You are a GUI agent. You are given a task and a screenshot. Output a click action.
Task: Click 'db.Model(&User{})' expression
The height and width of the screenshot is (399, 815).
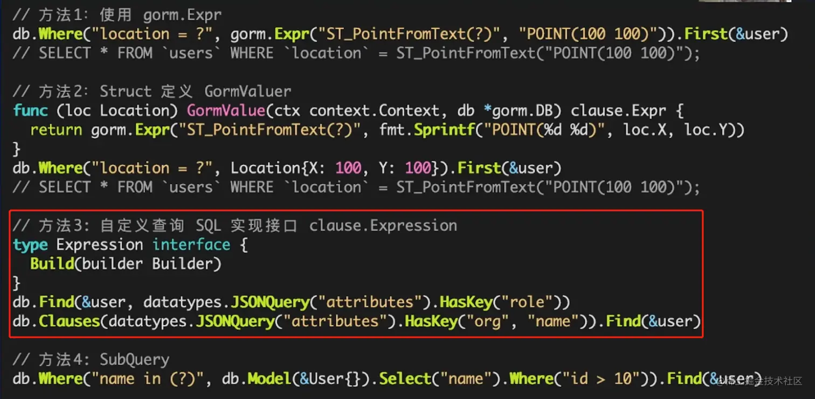point(296,379)
